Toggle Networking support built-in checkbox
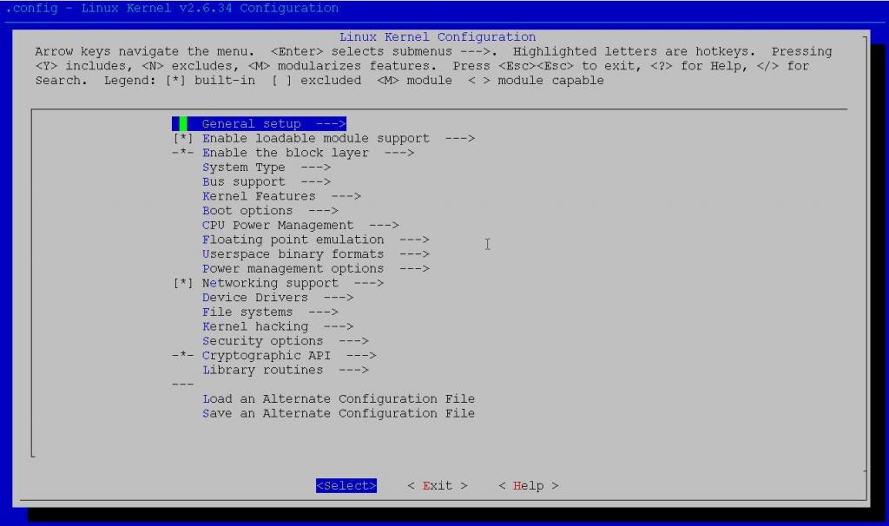 (x=182, y=283)
